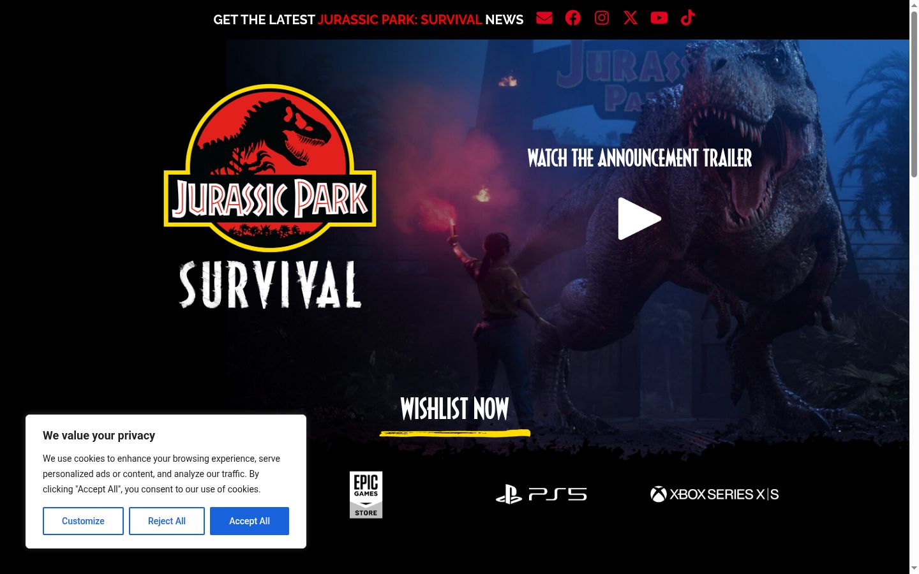Accept all cookies
The height and width of the screenshot is (574, 919).
click(250, 521)
